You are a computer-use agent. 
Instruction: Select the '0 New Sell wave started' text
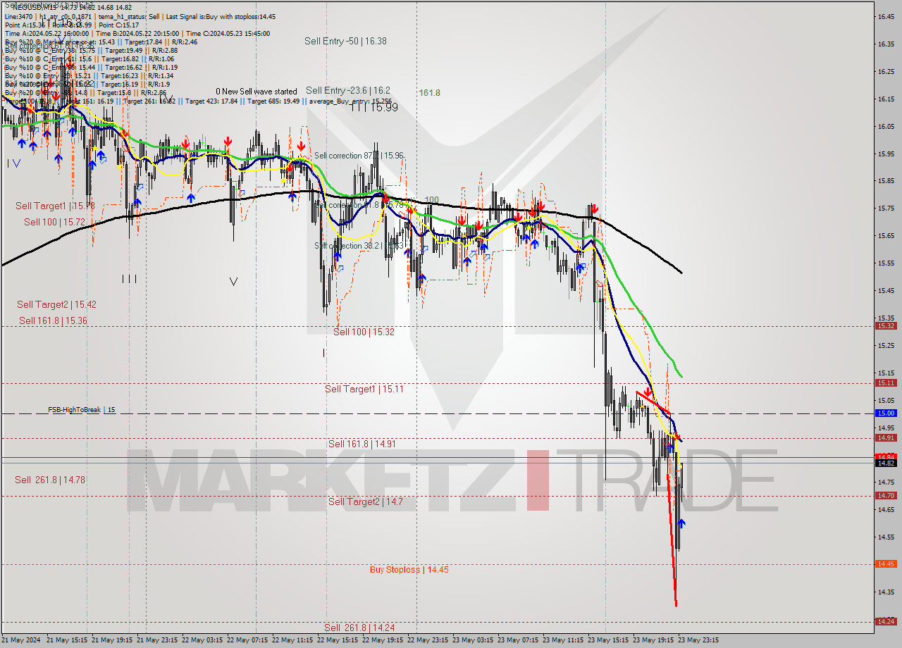coord(257,92)
